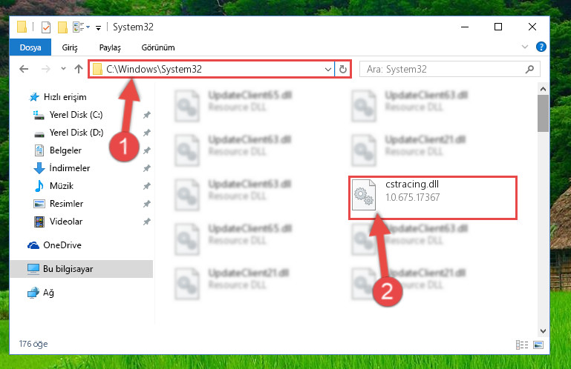
Task: Click the search magnifier icon
Action: pyautogui.click(x=530, y=69)
